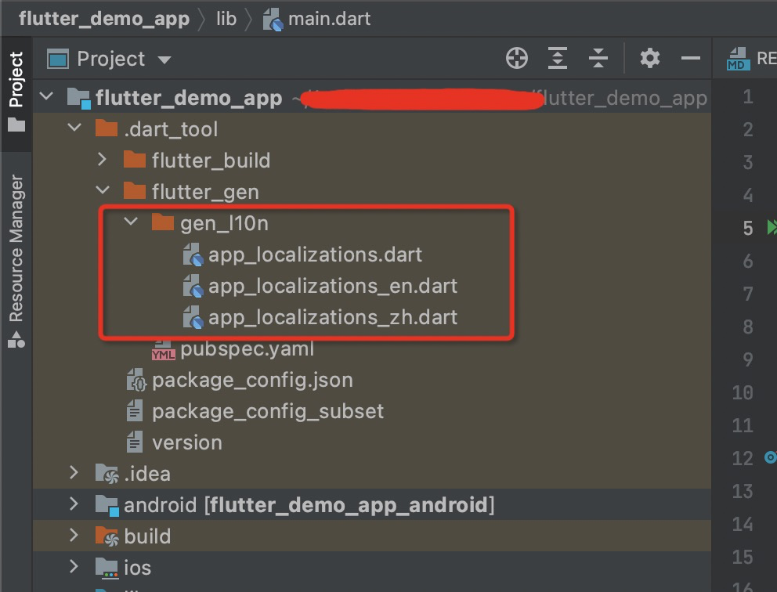Click the Expand All icon in Project toolbar
The image size is (777, 592).
point(558,58)
